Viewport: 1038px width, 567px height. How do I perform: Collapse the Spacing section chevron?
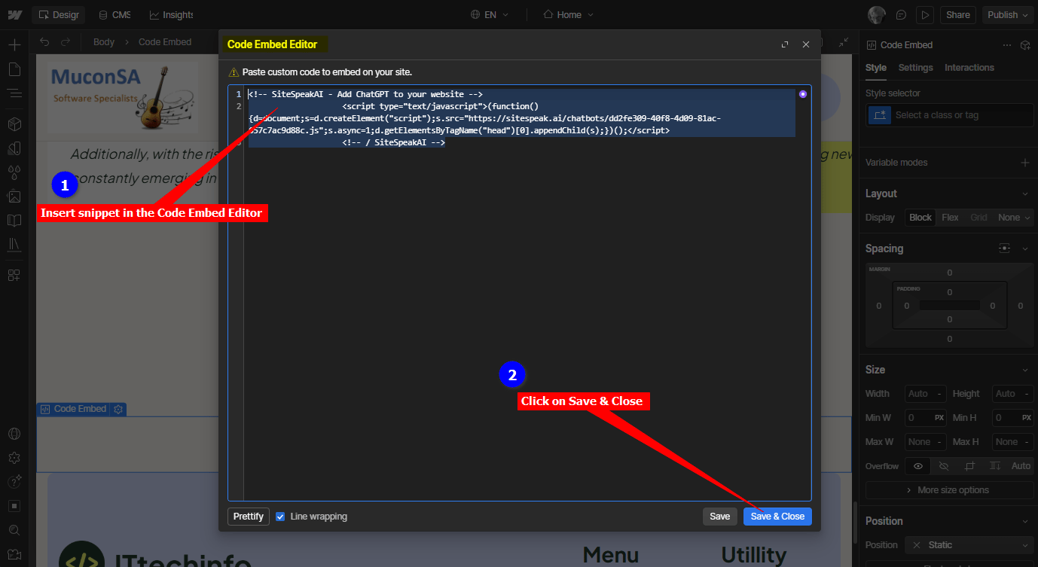[x=1025, y=248]
